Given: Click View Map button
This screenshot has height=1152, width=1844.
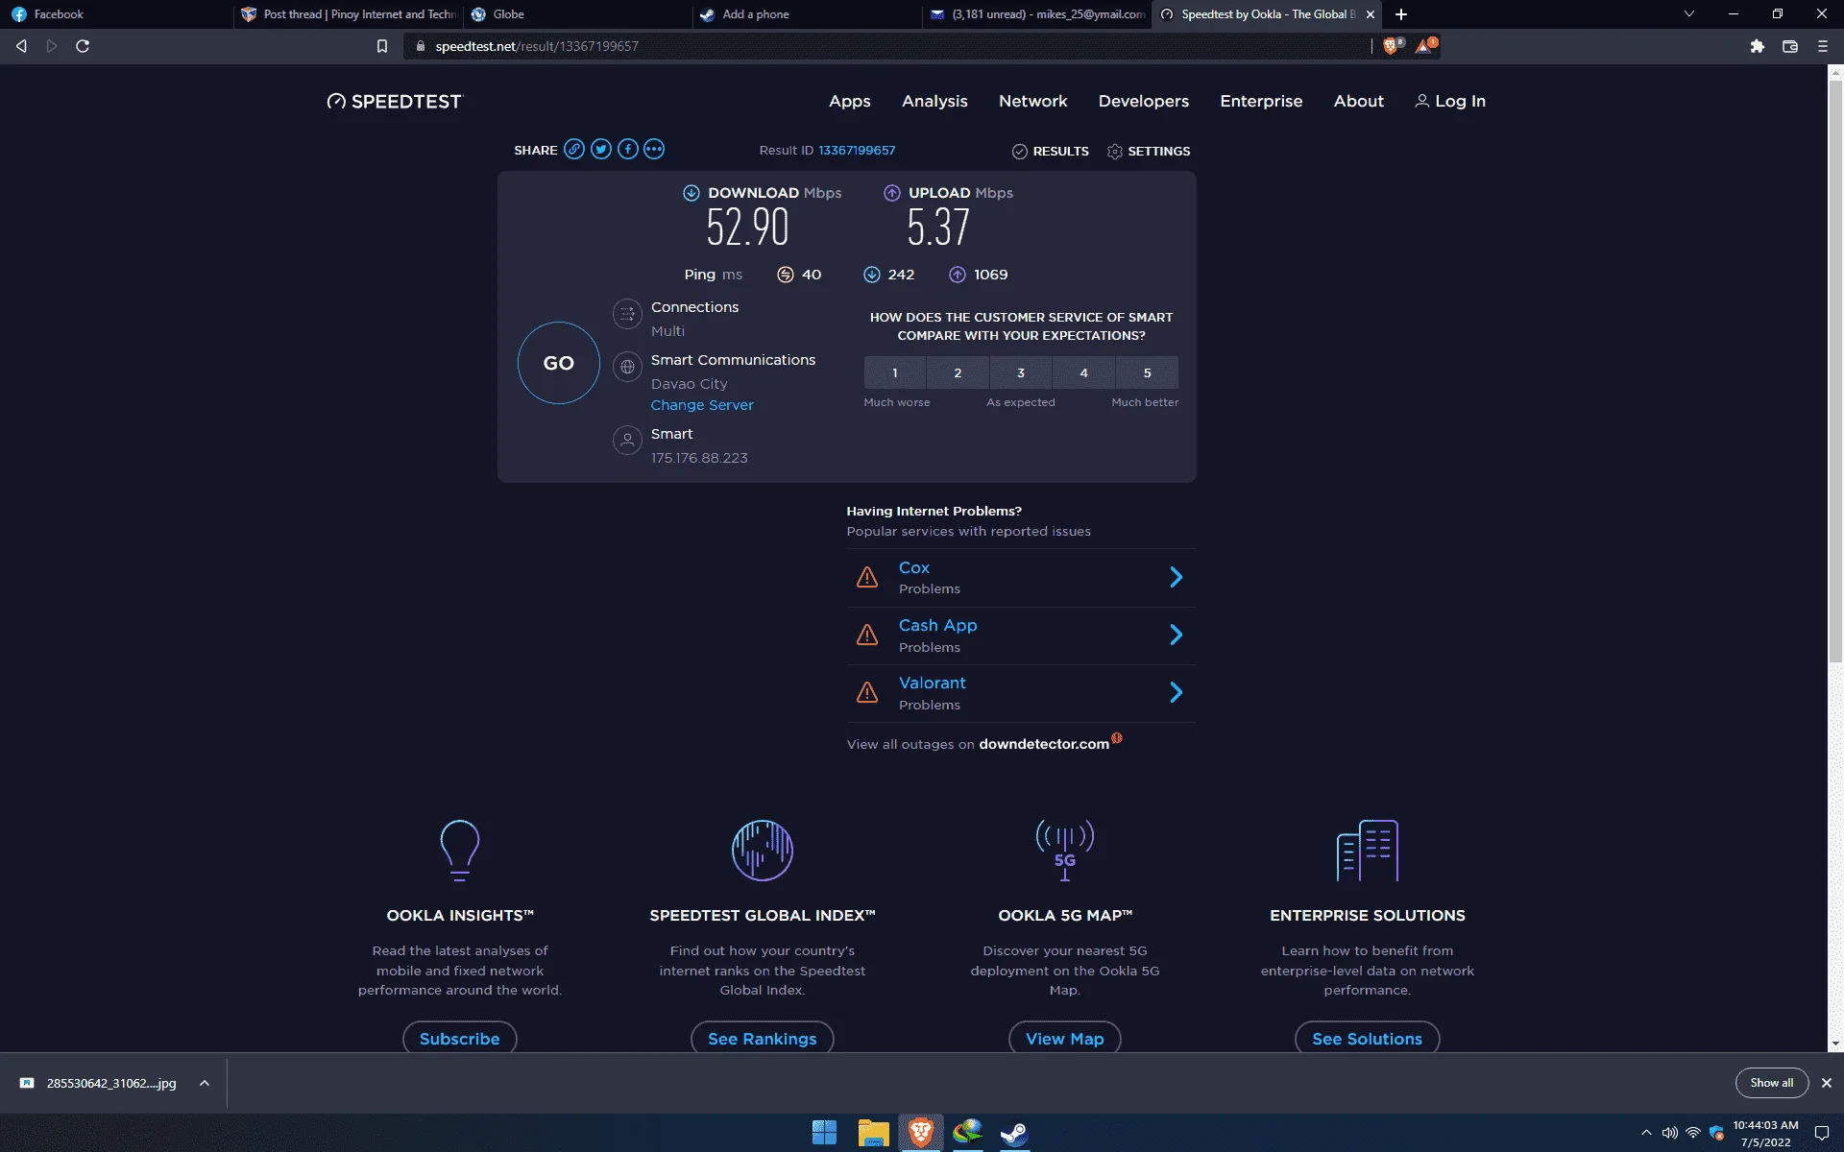Looking at the screenshot, I should tap(1065, 1038).
